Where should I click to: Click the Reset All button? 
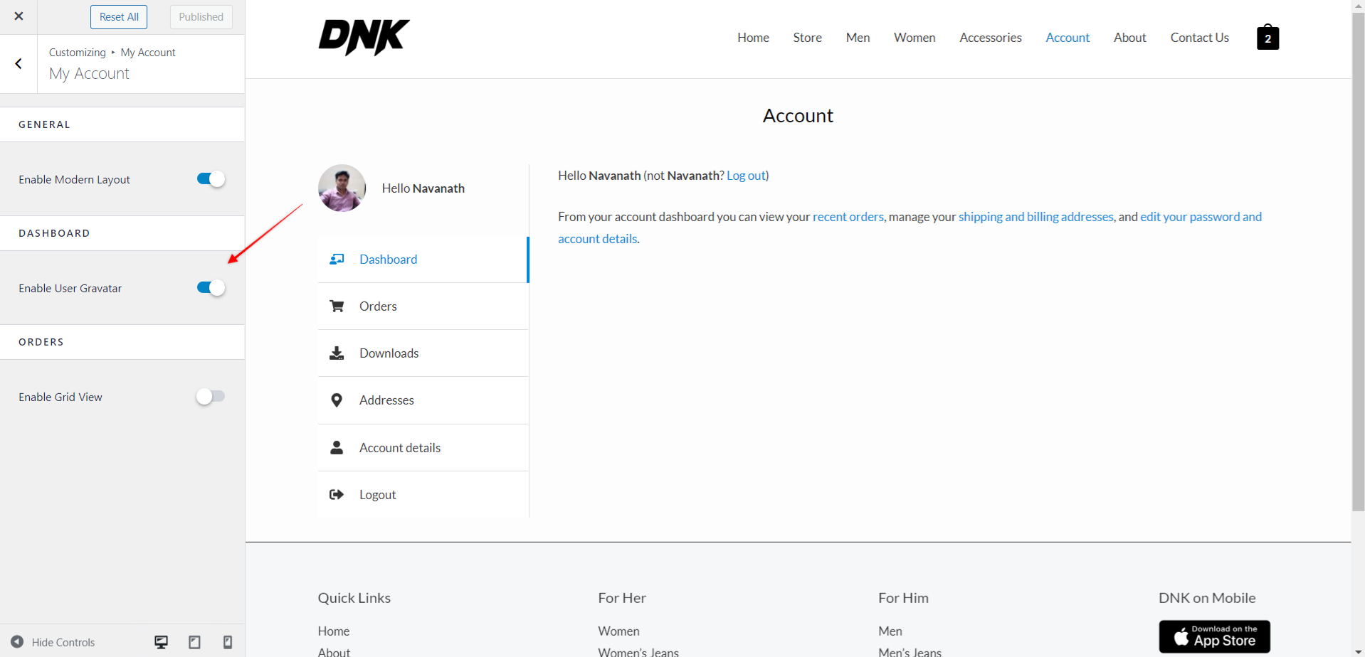pyautogui.click(x=119, y=17)
